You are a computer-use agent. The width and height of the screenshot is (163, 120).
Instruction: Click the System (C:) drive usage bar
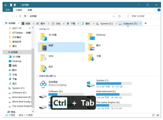click(114, 84)
